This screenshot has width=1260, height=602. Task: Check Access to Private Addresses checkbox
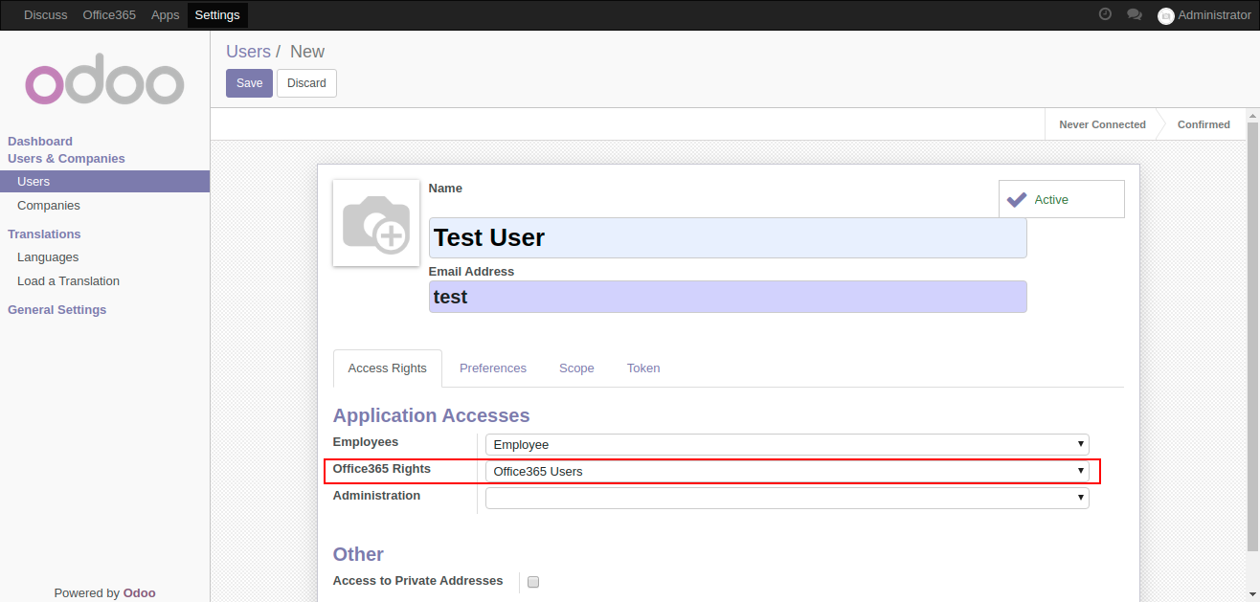point(533,581)
